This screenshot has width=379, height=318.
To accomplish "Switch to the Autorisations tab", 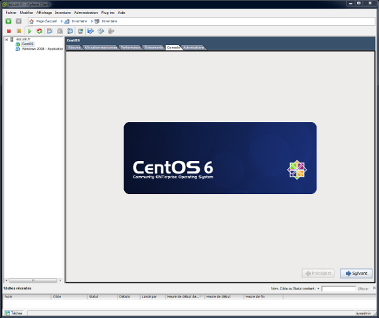I will click(193, 48).
